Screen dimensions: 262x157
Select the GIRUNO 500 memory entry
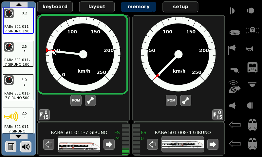pos(18,87)
